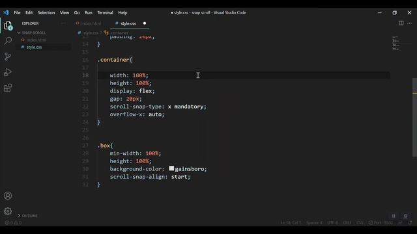Minimize the Visual Studio Code window
This screenshot has height=234, width=417.
pyautogui.click(x=379, y=12)
